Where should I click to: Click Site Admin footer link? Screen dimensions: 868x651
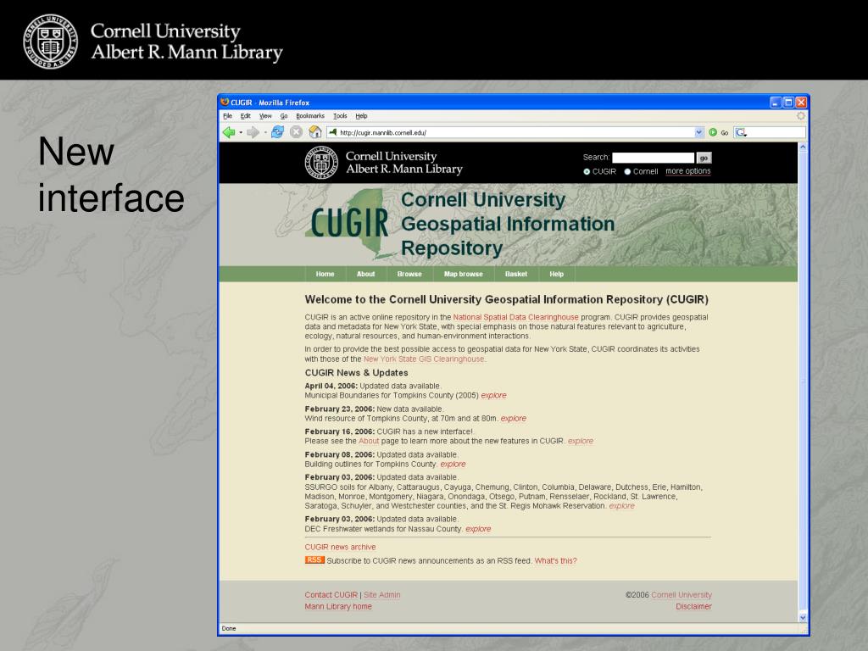tap(382, 595)
